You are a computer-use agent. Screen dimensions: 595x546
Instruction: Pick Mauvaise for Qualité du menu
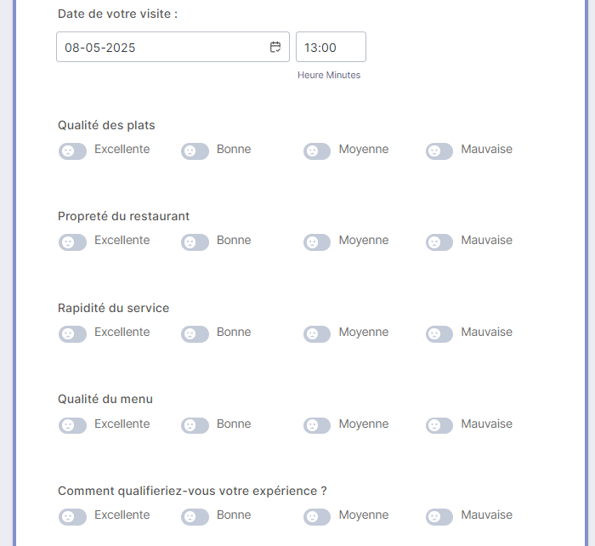point(440,425)
